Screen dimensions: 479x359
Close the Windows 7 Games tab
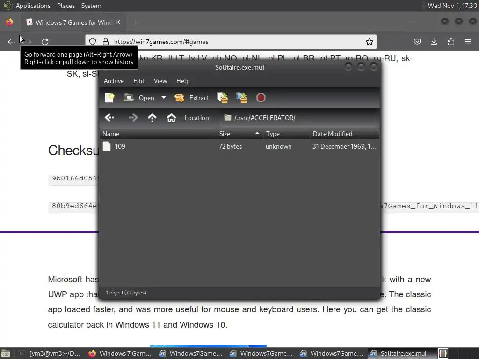tap(118, 22)
